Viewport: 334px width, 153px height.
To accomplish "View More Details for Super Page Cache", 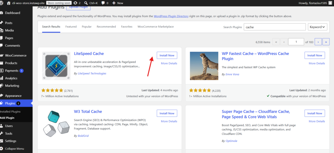I will (x=317, y=121).
